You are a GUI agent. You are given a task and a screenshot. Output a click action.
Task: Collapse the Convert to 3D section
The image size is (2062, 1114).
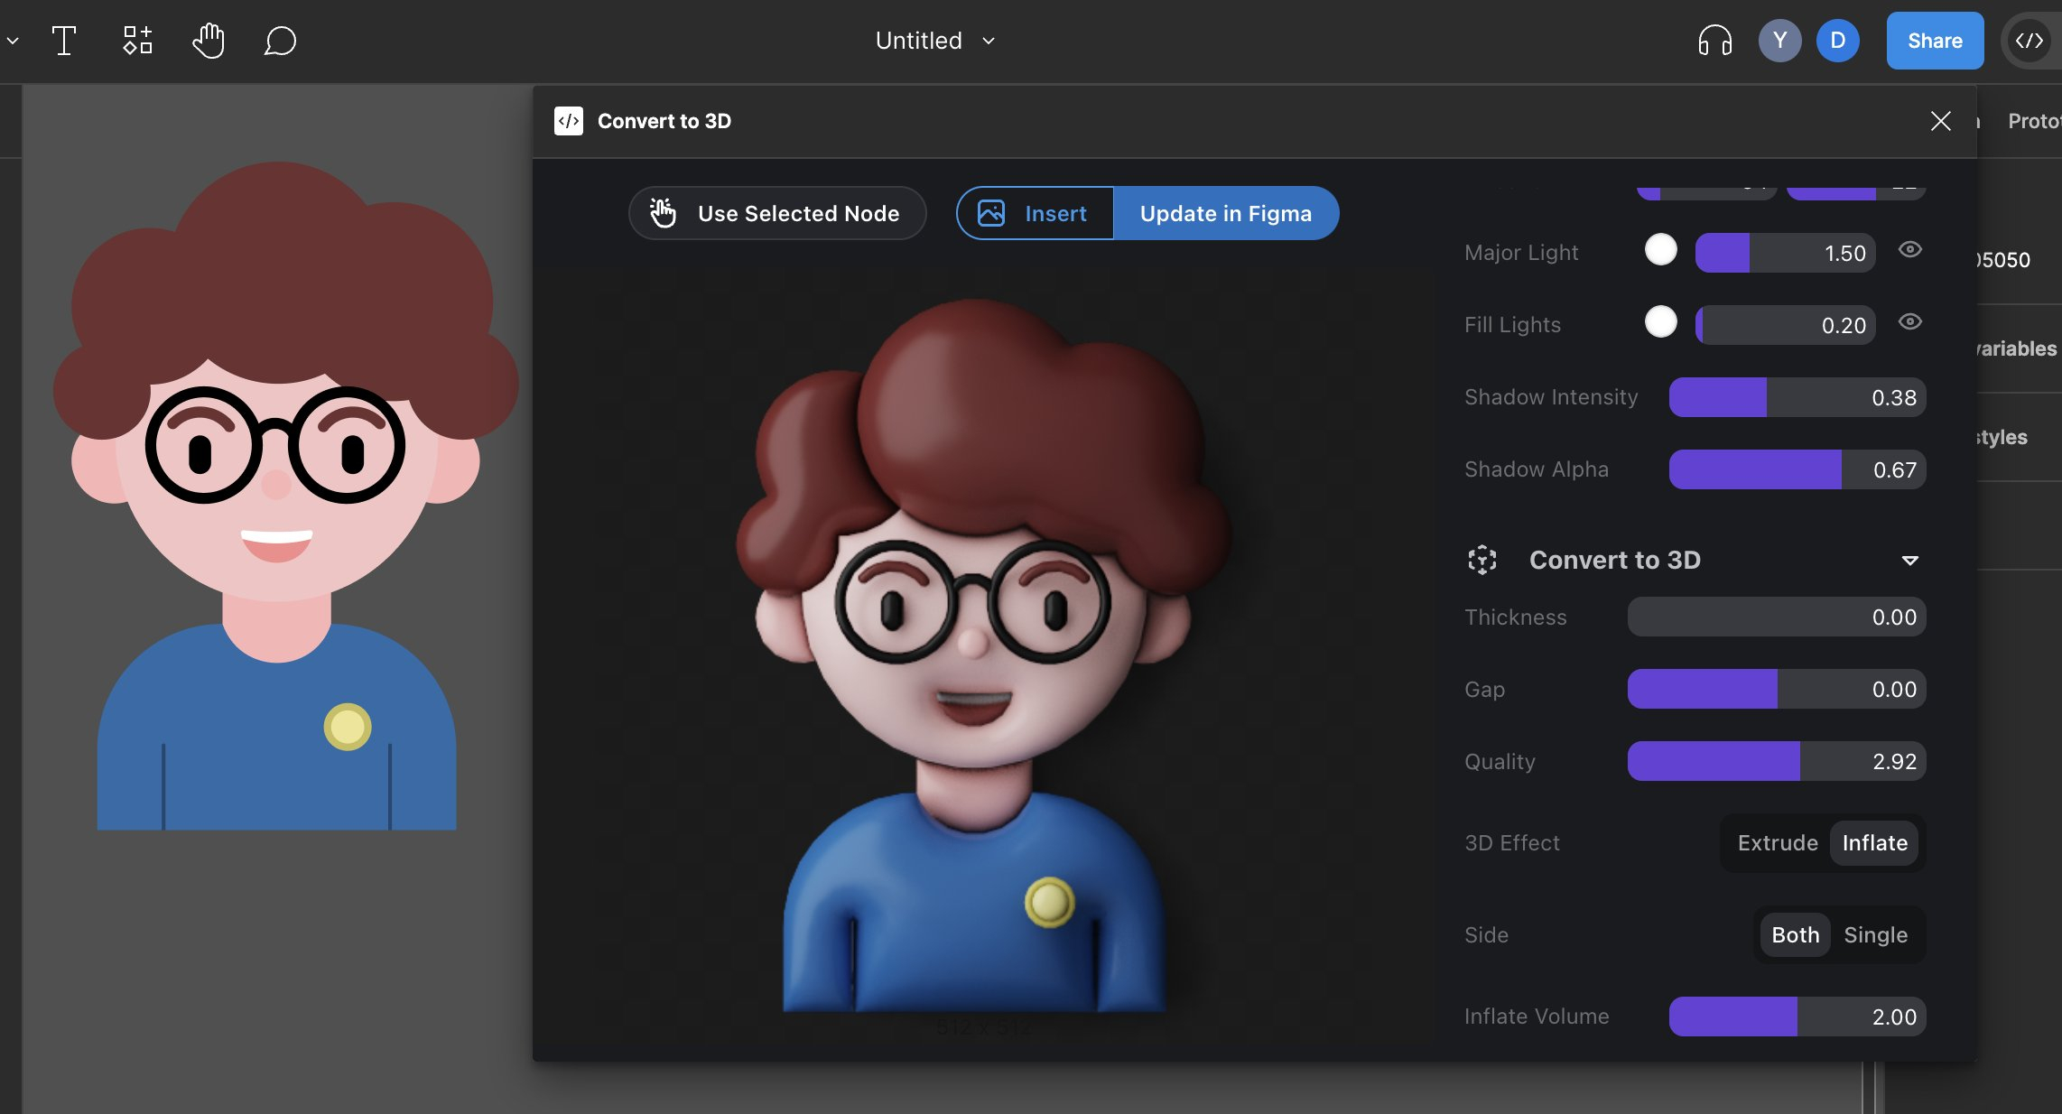tap(1909, 561)
